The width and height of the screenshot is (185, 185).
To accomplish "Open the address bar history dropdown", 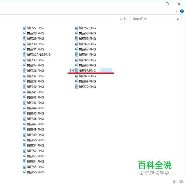I will point(121,19).
